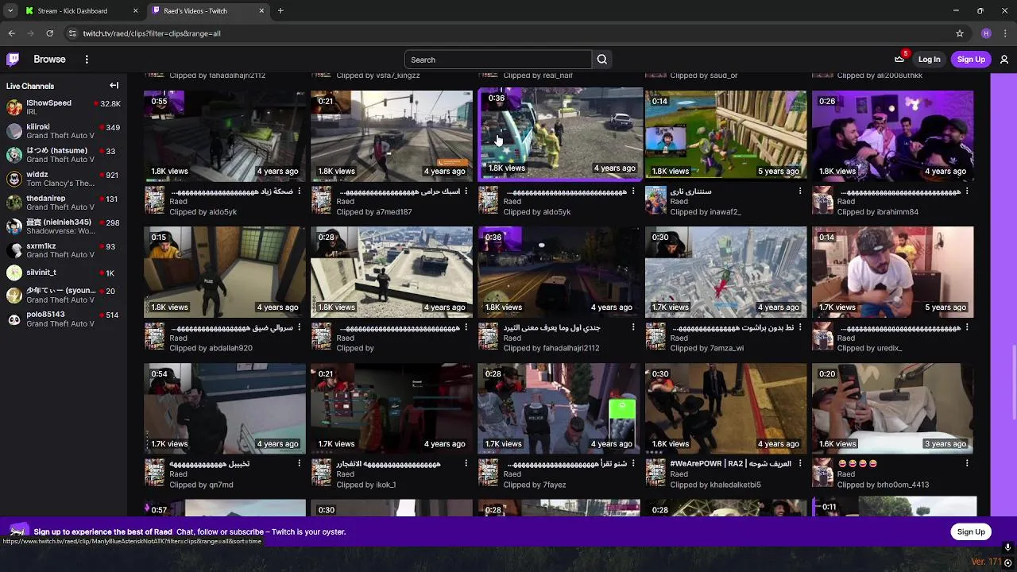The width and height of the screenshot is (1017, 572).
Task: Open options for clip by uredix_
Action: pyautogui.click(x=967, y=327)
